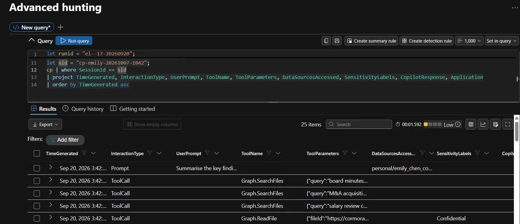The width and height of the screenshot is (520, 224).
Task: Check the box for the Prompt row
Action: coord(37,168)
